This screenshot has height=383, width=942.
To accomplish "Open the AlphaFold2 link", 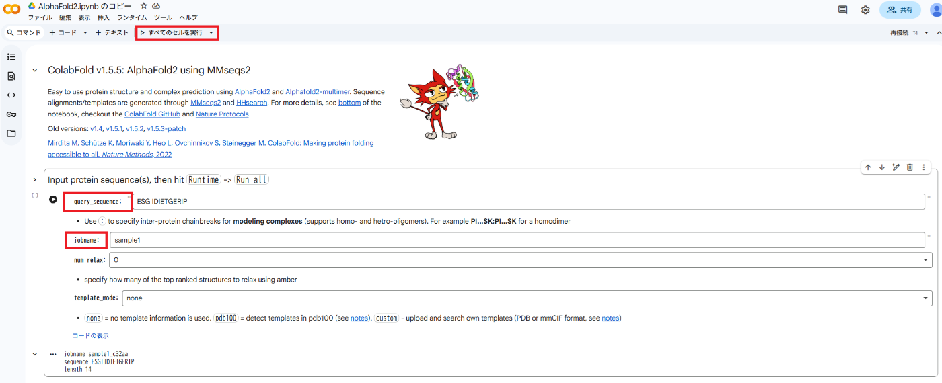I will click(x=252, y=91).
